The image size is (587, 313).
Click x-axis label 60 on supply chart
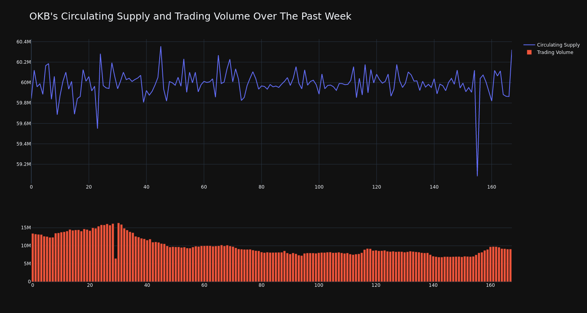click(204, 187)
